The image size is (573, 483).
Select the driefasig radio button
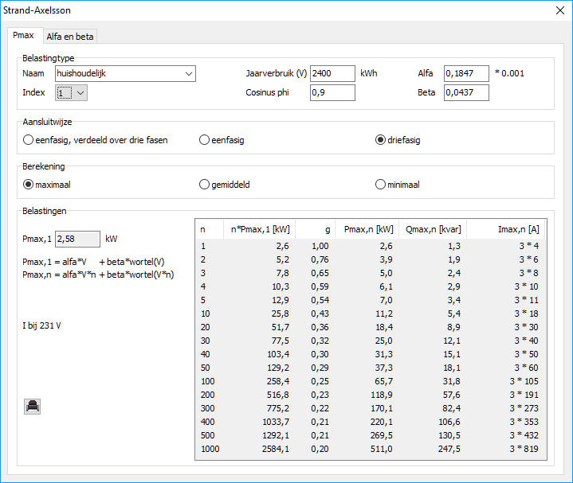381,140
